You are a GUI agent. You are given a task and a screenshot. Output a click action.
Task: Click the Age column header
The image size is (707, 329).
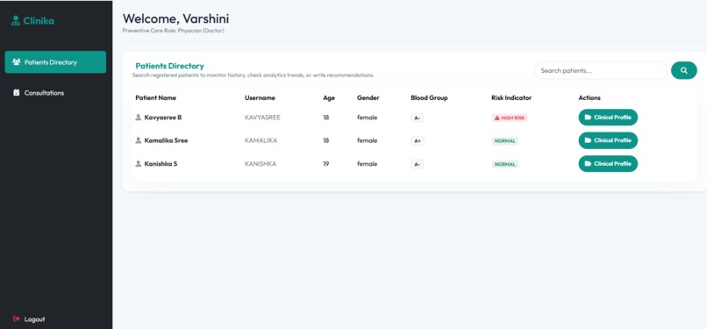coord(329,97)
